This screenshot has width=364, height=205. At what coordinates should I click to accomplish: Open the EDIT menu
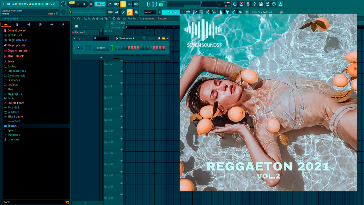9,4
